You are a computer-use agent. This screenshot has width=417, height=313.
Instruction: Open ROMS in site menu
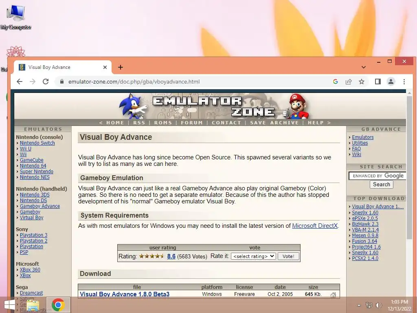point(163,123)
